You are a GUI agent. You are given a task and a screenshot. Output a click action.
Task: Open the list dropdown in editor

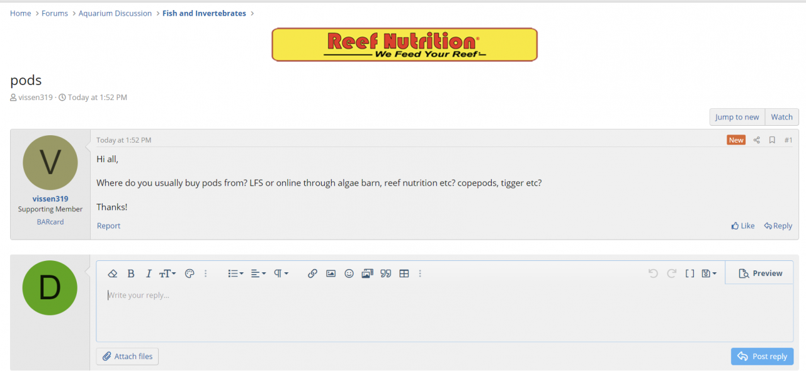point(236,274)
